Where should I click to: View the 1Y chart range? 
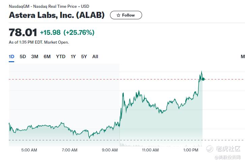73,56
